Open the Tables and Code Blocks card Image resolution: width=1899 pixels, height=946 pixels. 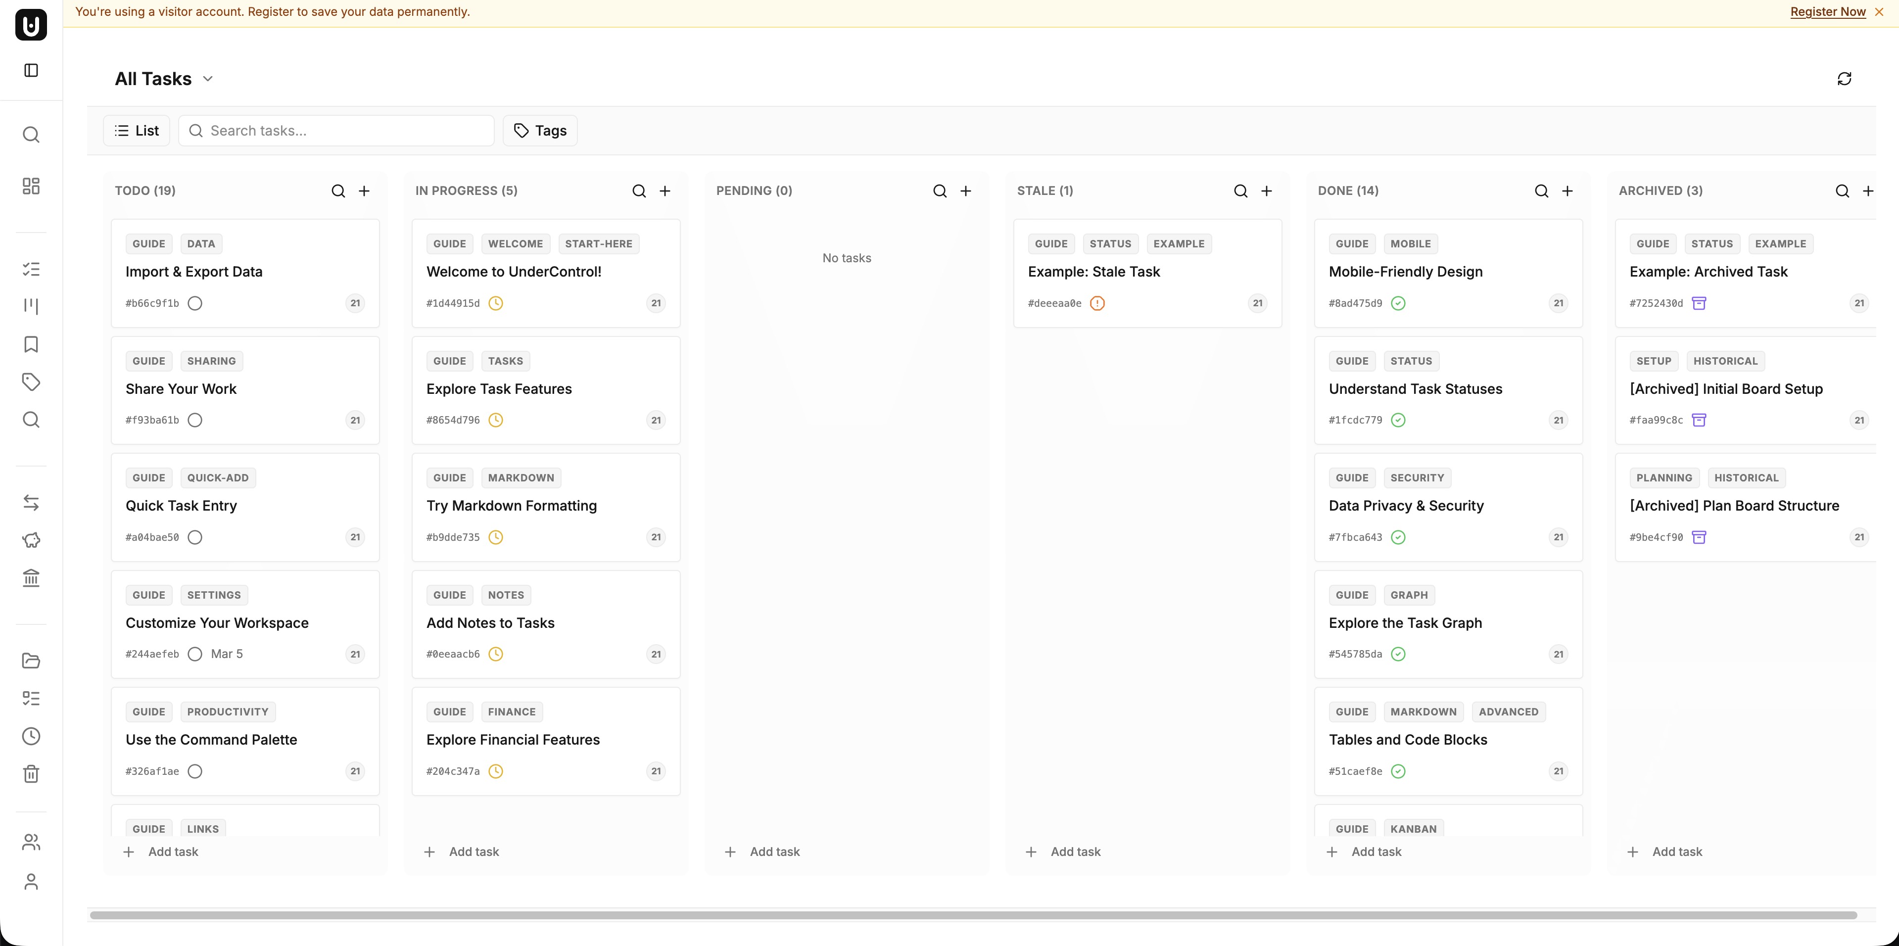1448,741
